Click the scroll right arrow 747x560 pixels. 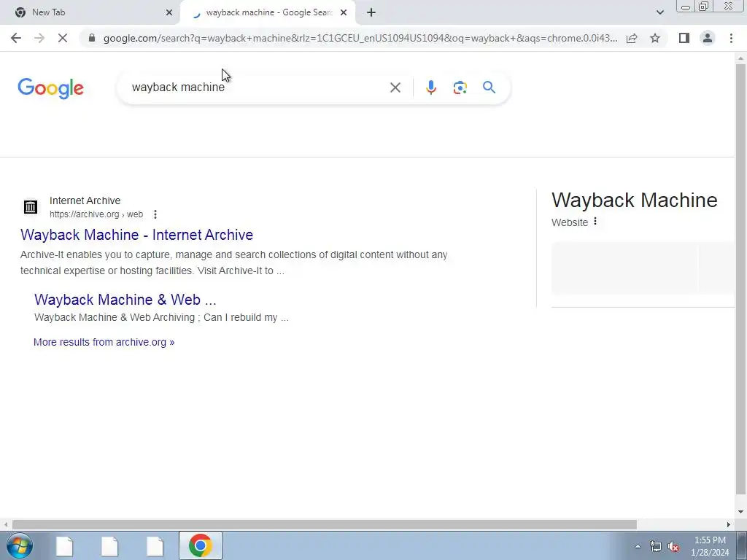728,524
